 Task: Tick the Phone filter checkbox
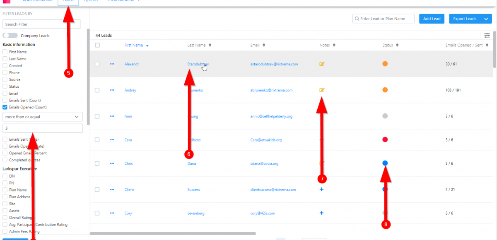pyautogui.click(x=5, y=73)
